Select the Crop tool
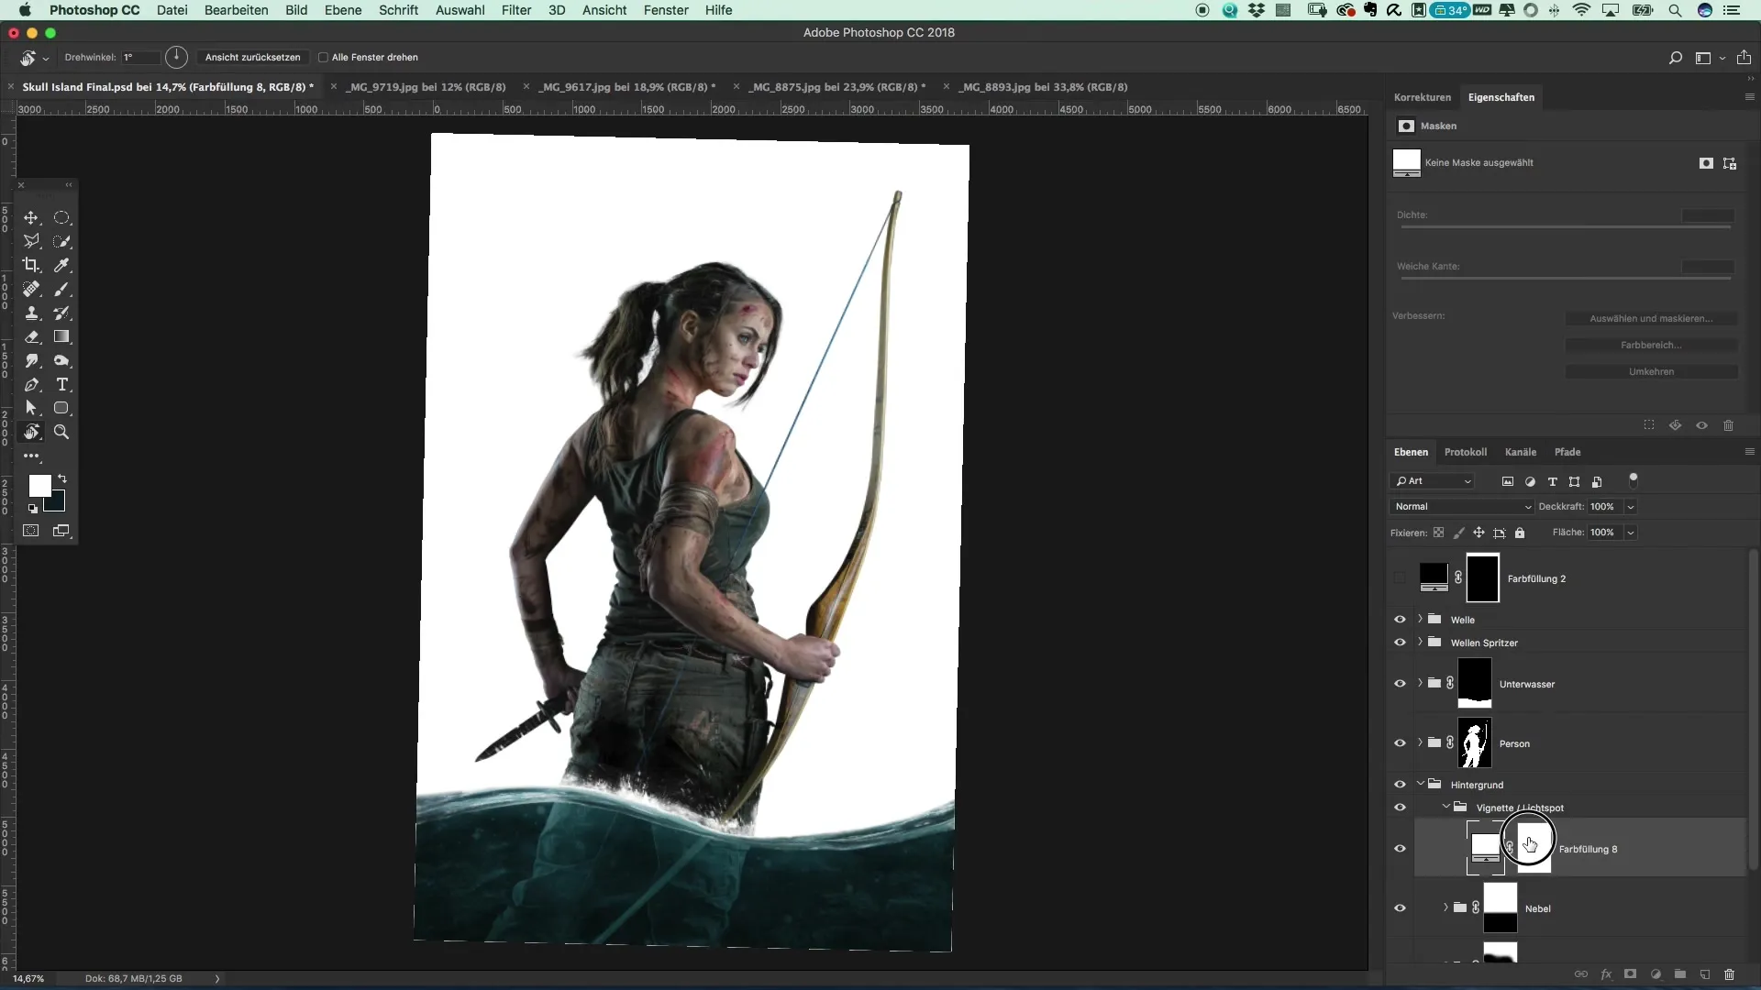Viewport: 1761px width, 990px height. tap(31, 265)
